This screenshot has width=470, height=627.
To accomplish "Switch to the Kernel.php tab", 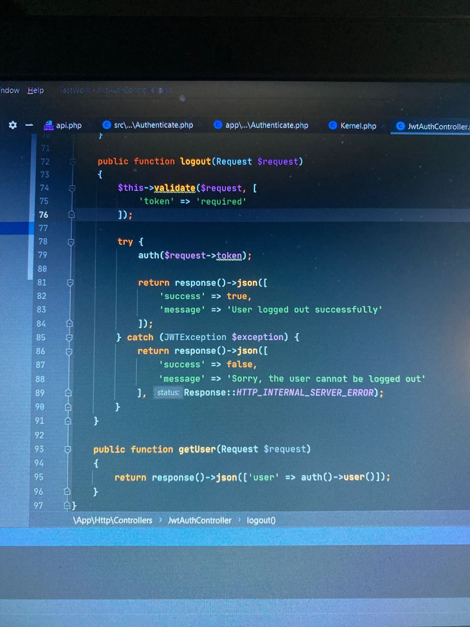I will click(x=352, y=126).
